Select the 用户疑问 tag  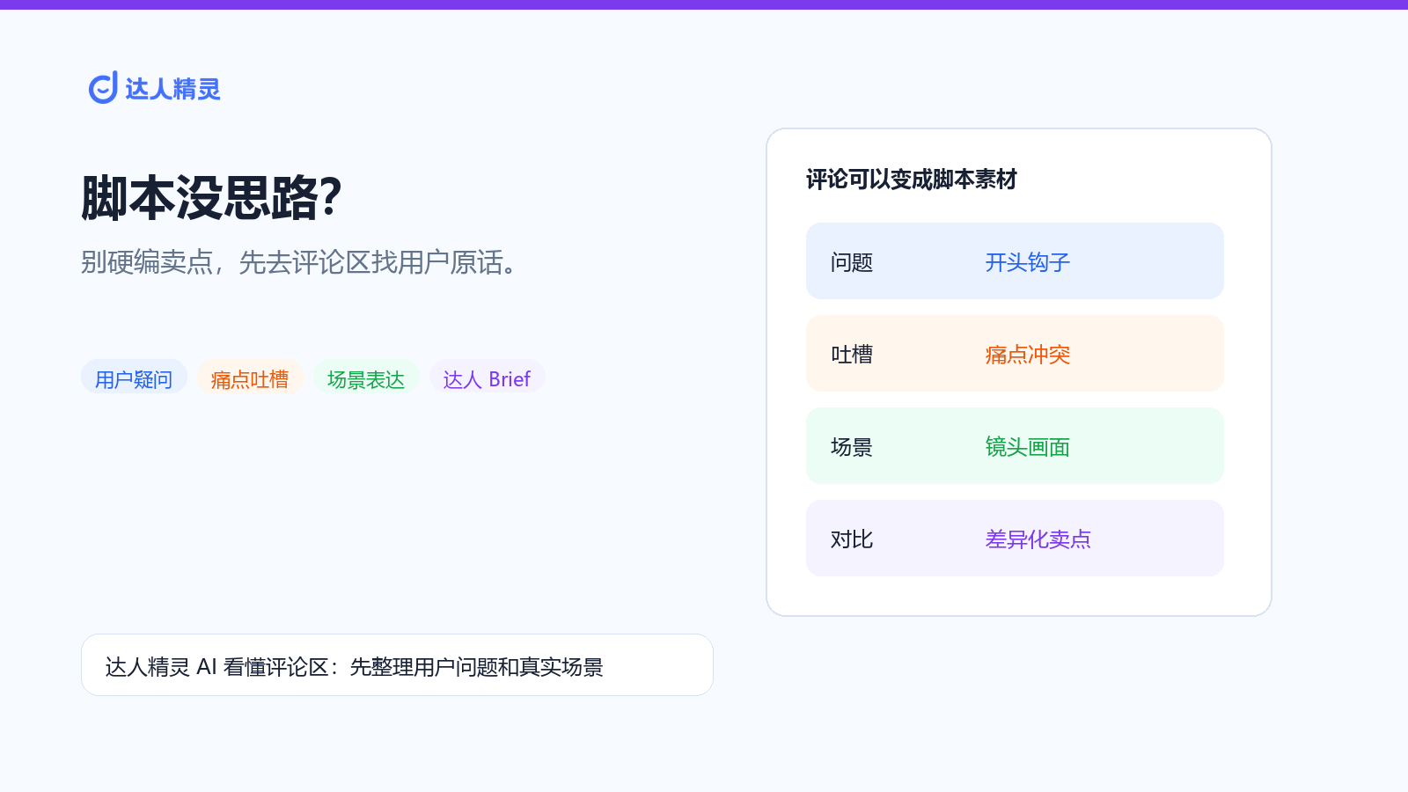134,378
